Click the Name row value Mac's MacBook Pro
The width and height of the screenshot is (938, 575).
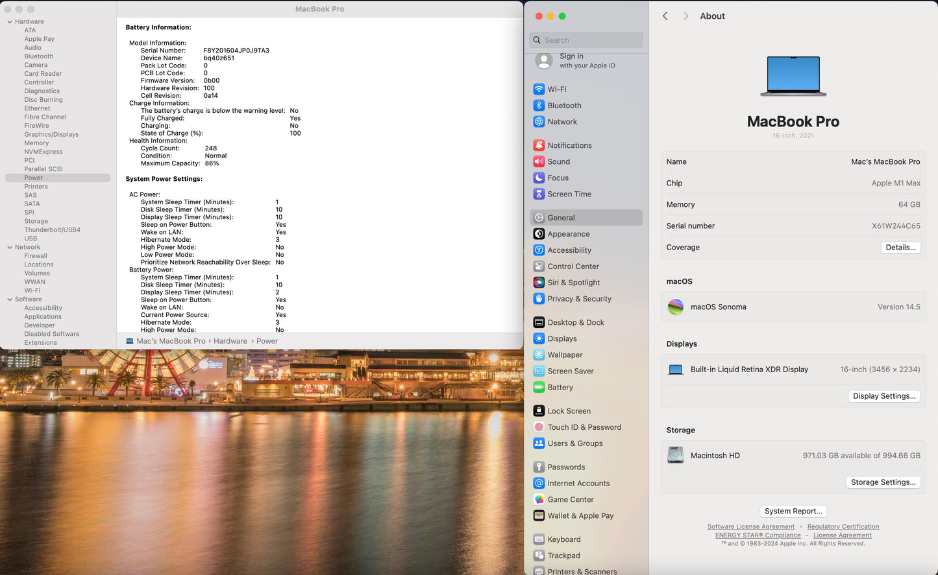(x=885, y=161)
